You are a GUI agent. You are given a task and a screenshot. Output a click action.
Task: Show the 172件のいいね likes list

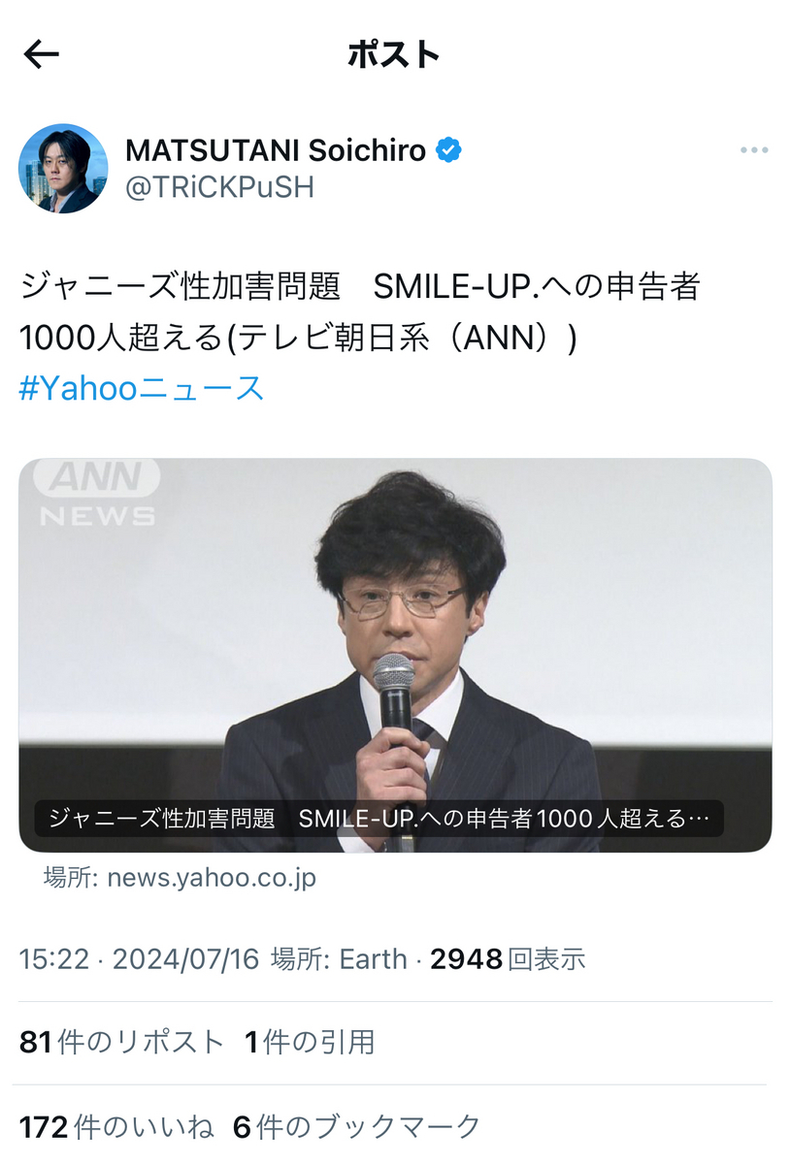(116, 1126)
